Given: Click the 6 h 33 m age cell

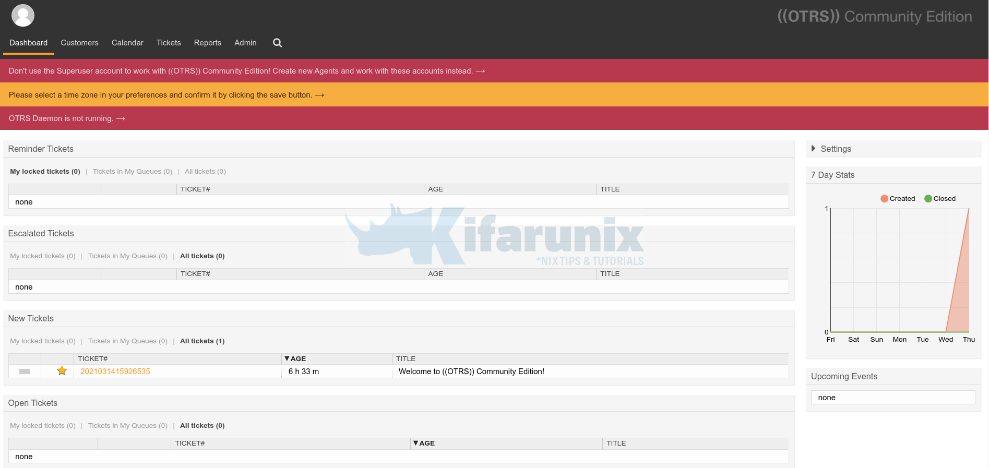Looking at the screenshot, I should tap(304, 371).
